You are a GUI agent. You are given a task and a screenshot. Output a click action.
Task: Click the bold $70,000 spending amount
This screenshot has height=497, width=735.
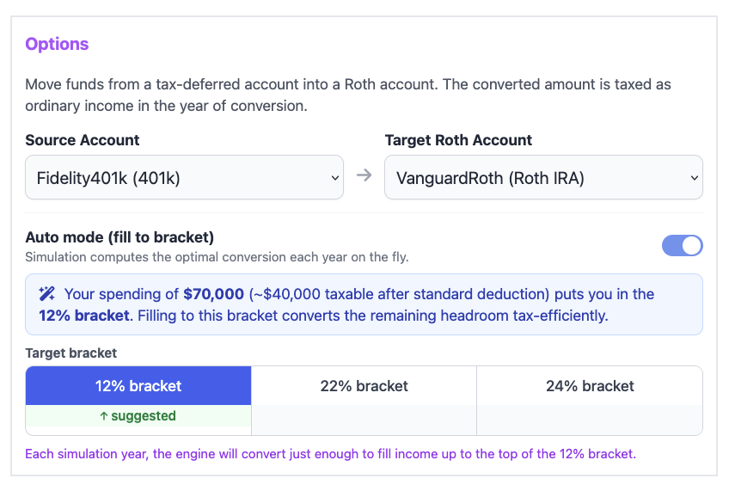(214, 294)
